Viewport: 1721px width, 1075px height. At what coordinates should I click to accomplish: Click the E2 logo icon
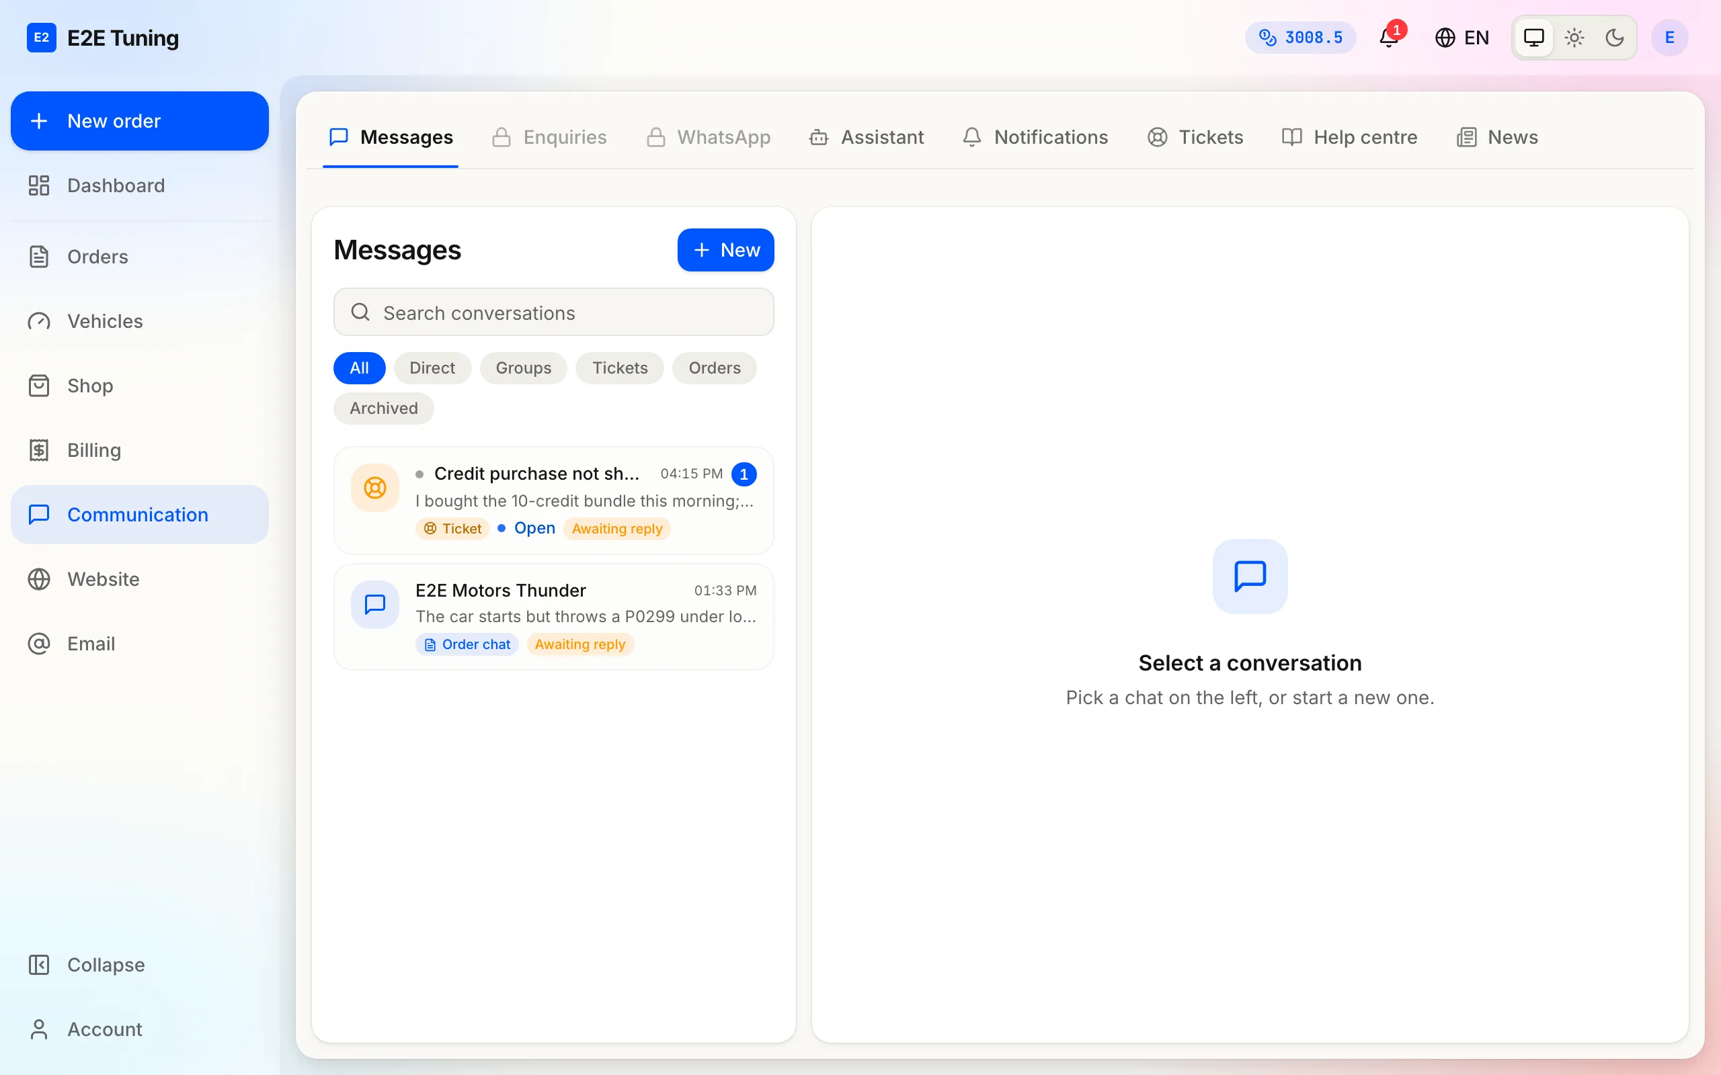41,38
